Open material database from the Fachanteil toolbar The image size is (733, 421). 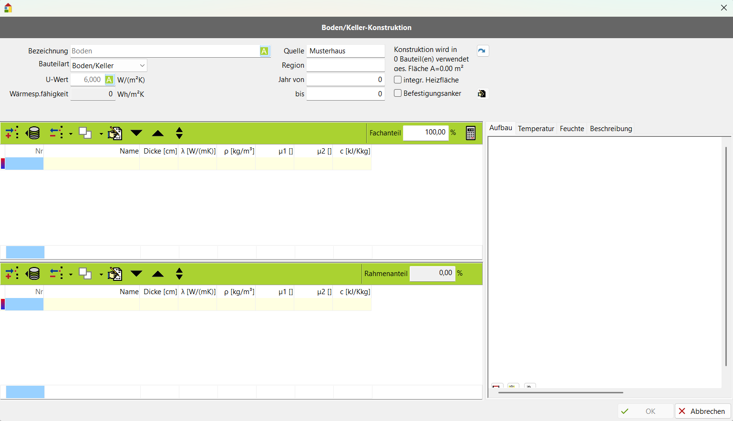click(33, 133)
